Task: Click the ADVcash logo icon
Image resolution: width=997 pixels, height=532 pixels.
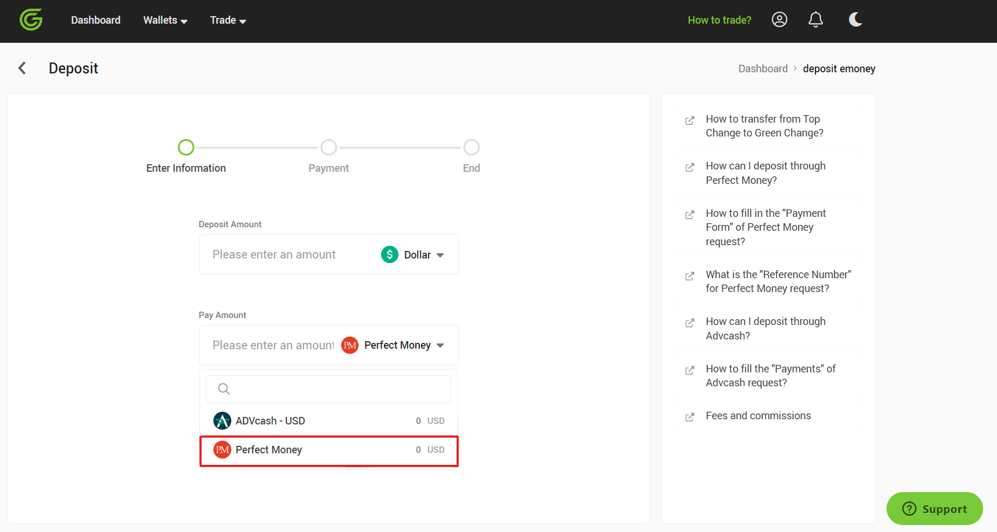Action: pos(222,421)
